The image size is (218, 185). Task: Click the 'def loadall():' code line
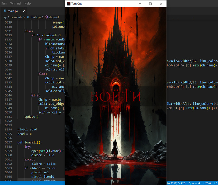[30, 142]
